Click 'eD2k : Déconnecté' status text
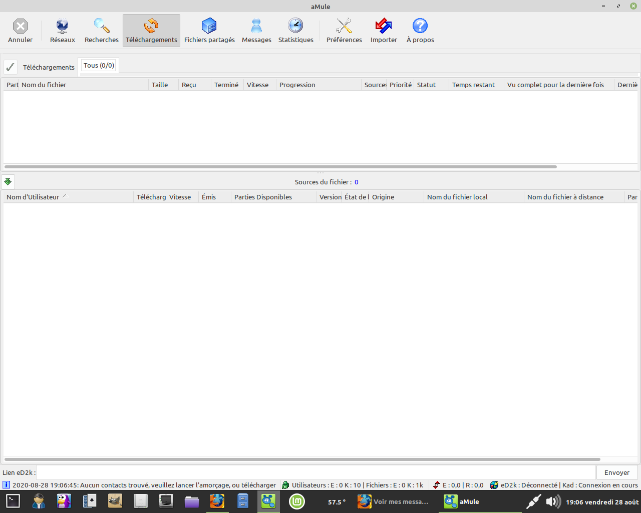This screenshot has width=641, height=513. [529, 485]
